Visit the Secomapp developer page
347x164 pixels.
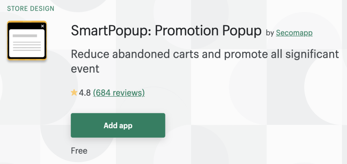point(294,33)
